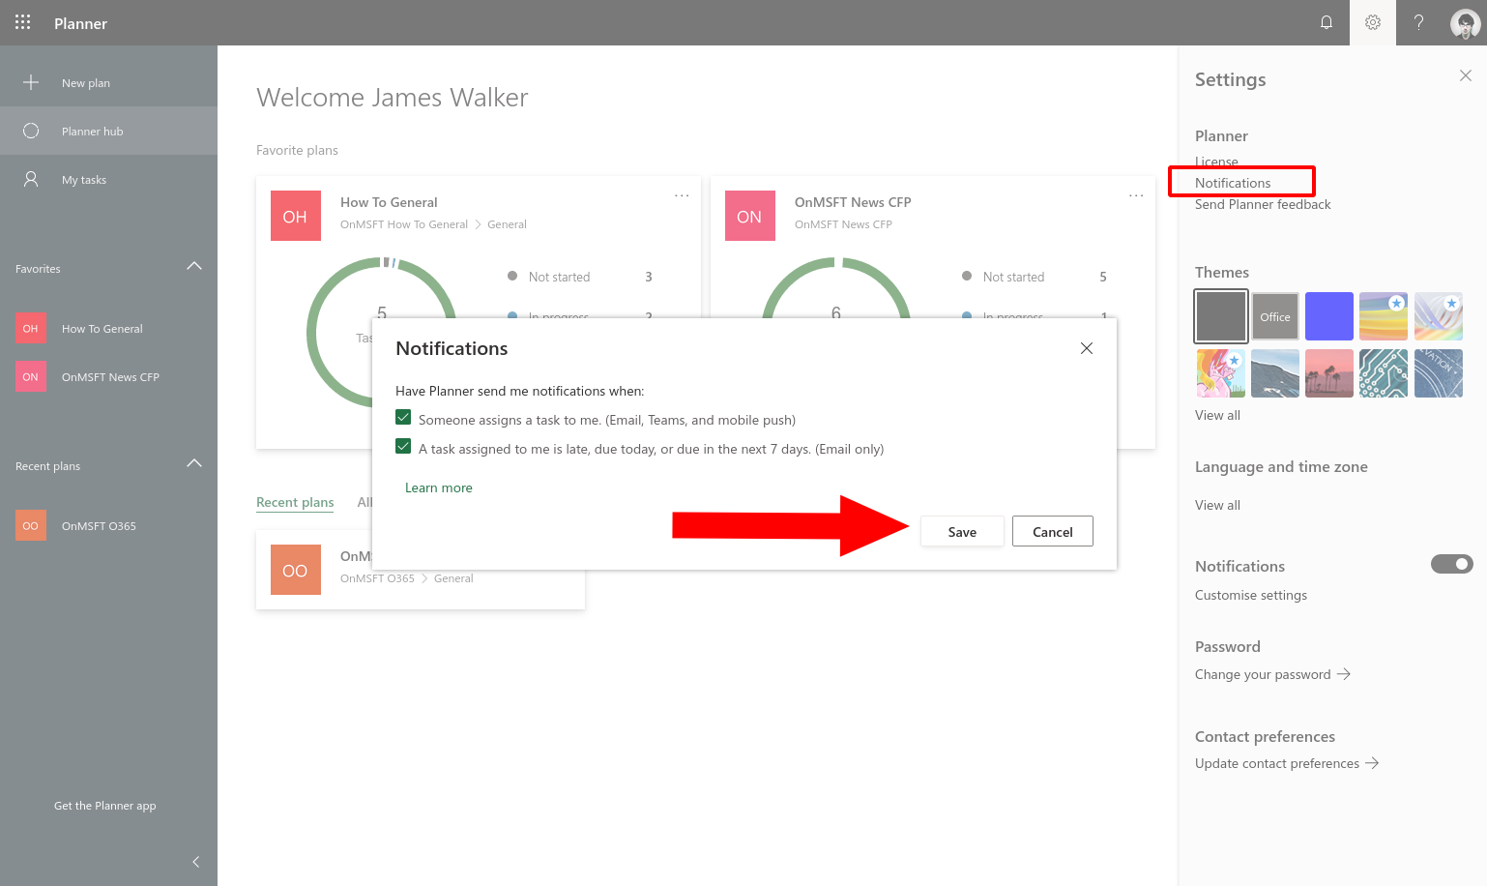The height and width of the screenshot is (886, 1487).
Task: Open the user profile avatar
Action: click(1466, 23)
